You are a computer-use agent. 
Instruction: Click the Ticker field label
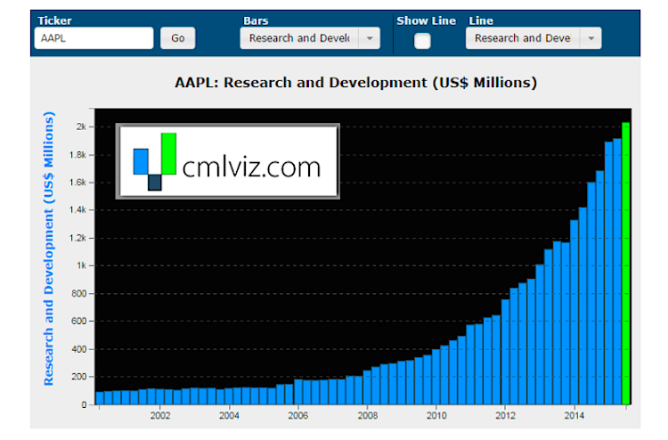click(54, 20)
